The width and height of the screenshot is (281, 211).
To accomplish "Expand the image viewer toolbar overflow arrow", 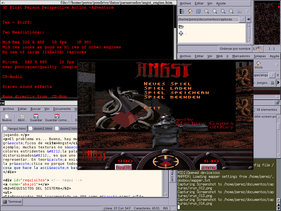I will 247,11.
